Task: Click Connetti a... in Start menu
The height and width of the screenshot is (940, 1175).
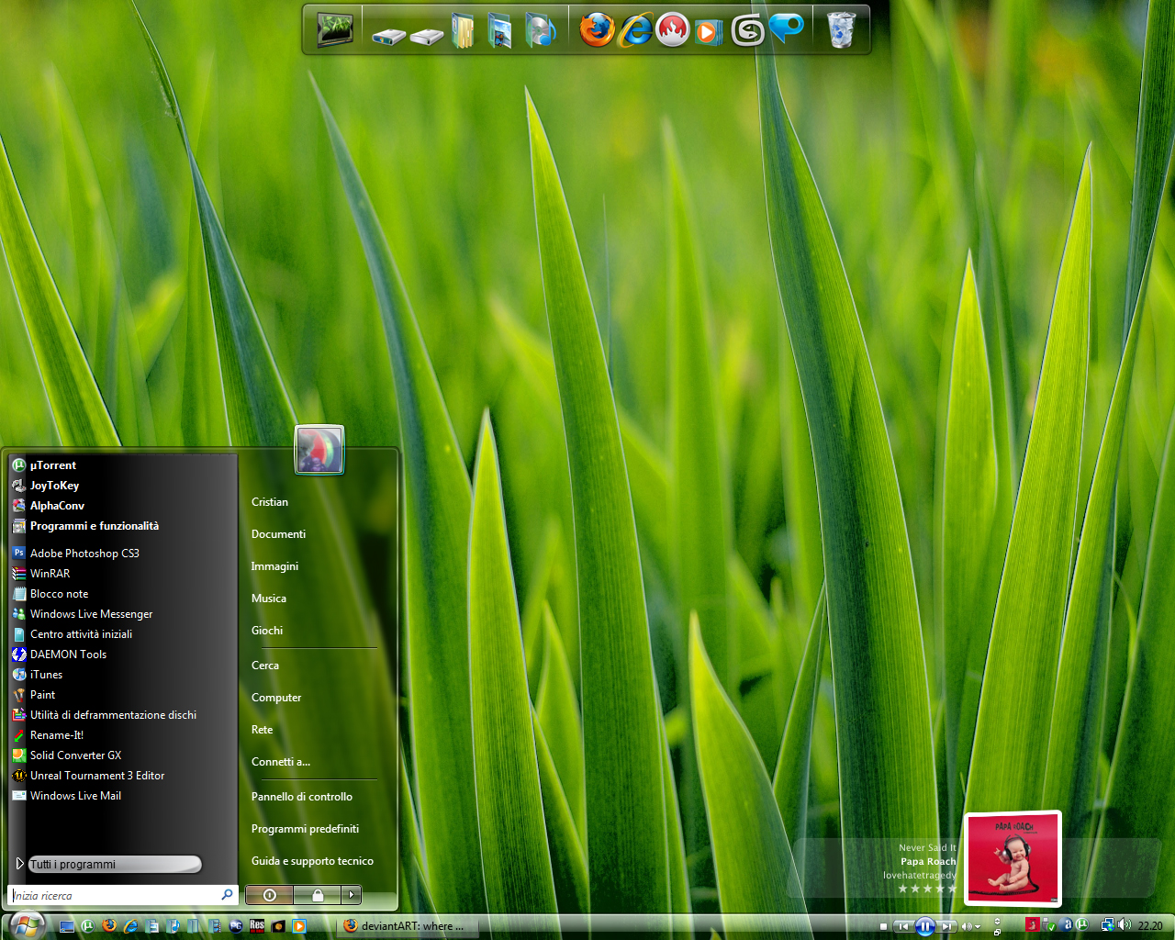Action: coord(281,762)
